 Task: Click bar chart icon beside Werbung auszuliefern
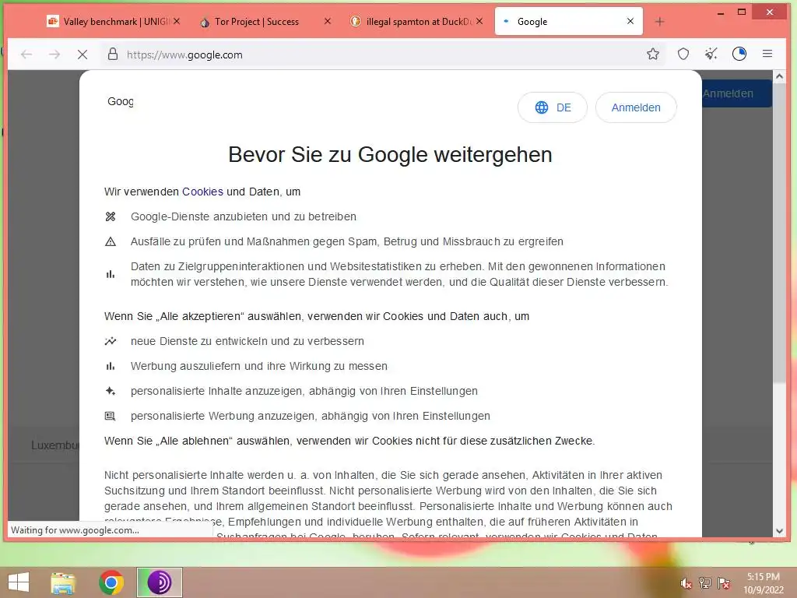[x=111, y=366]
